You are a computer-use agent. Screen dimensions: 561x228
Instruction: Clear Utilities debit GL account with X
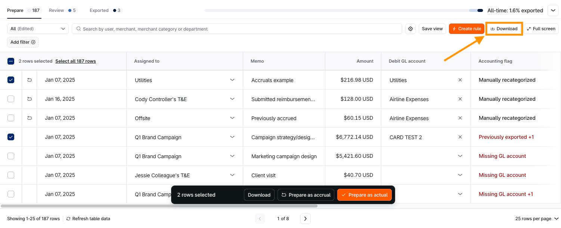pos(460,80)
